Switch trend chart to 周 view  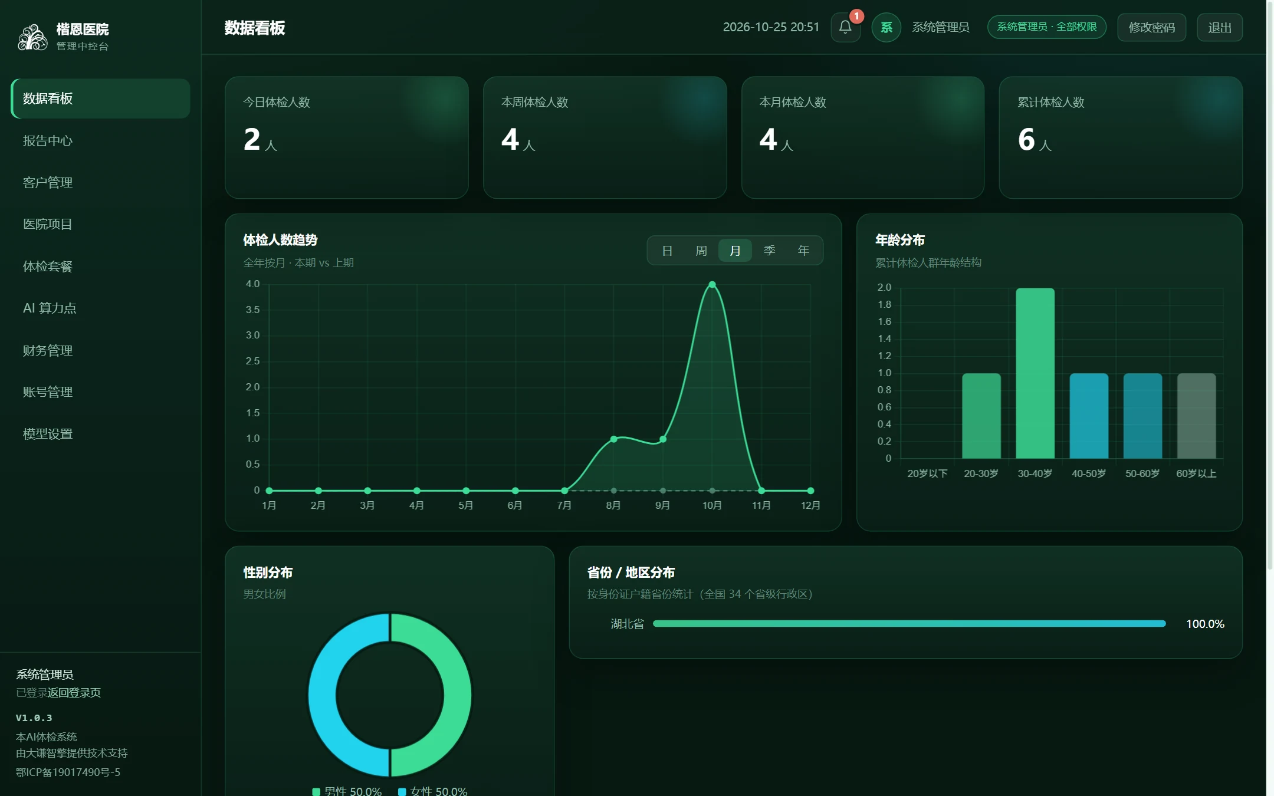pyautogui.click(x=701, y=251)
